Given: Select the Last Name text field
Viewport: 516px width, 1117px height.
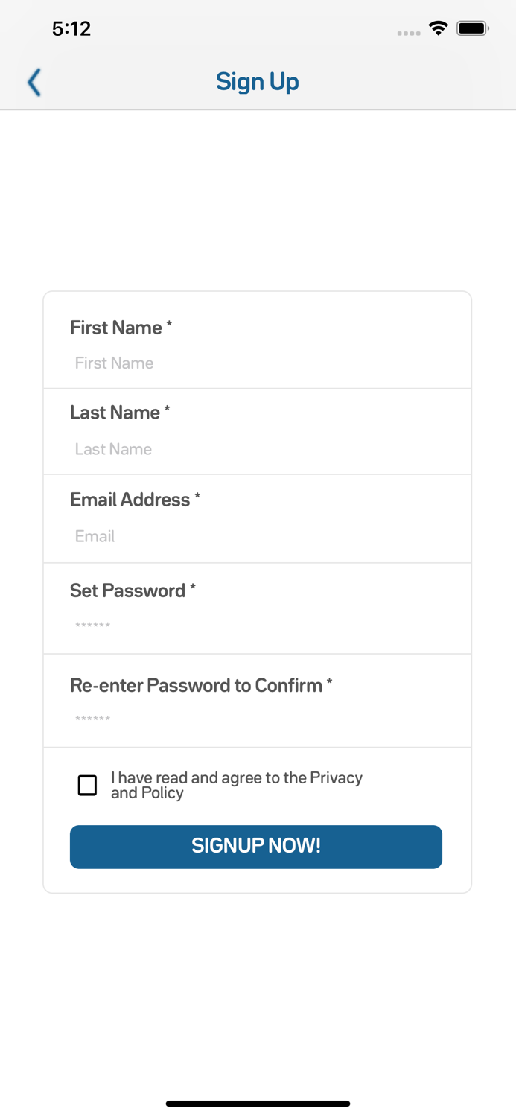Looking at the screenshot, I should coord(258,449).
